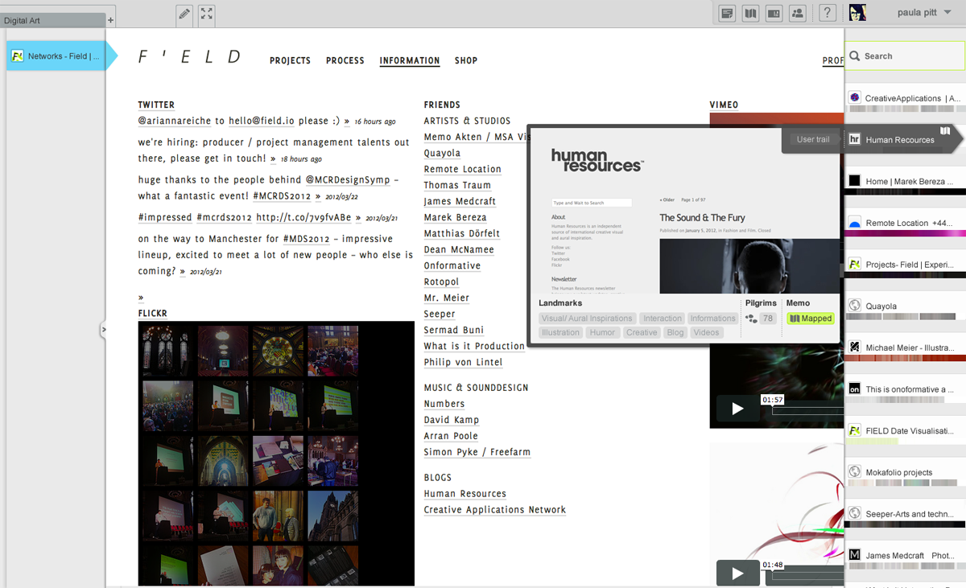This screenshot has width=966, height=588.
Task: Click the question mark help icon
Action: [827, 13]
